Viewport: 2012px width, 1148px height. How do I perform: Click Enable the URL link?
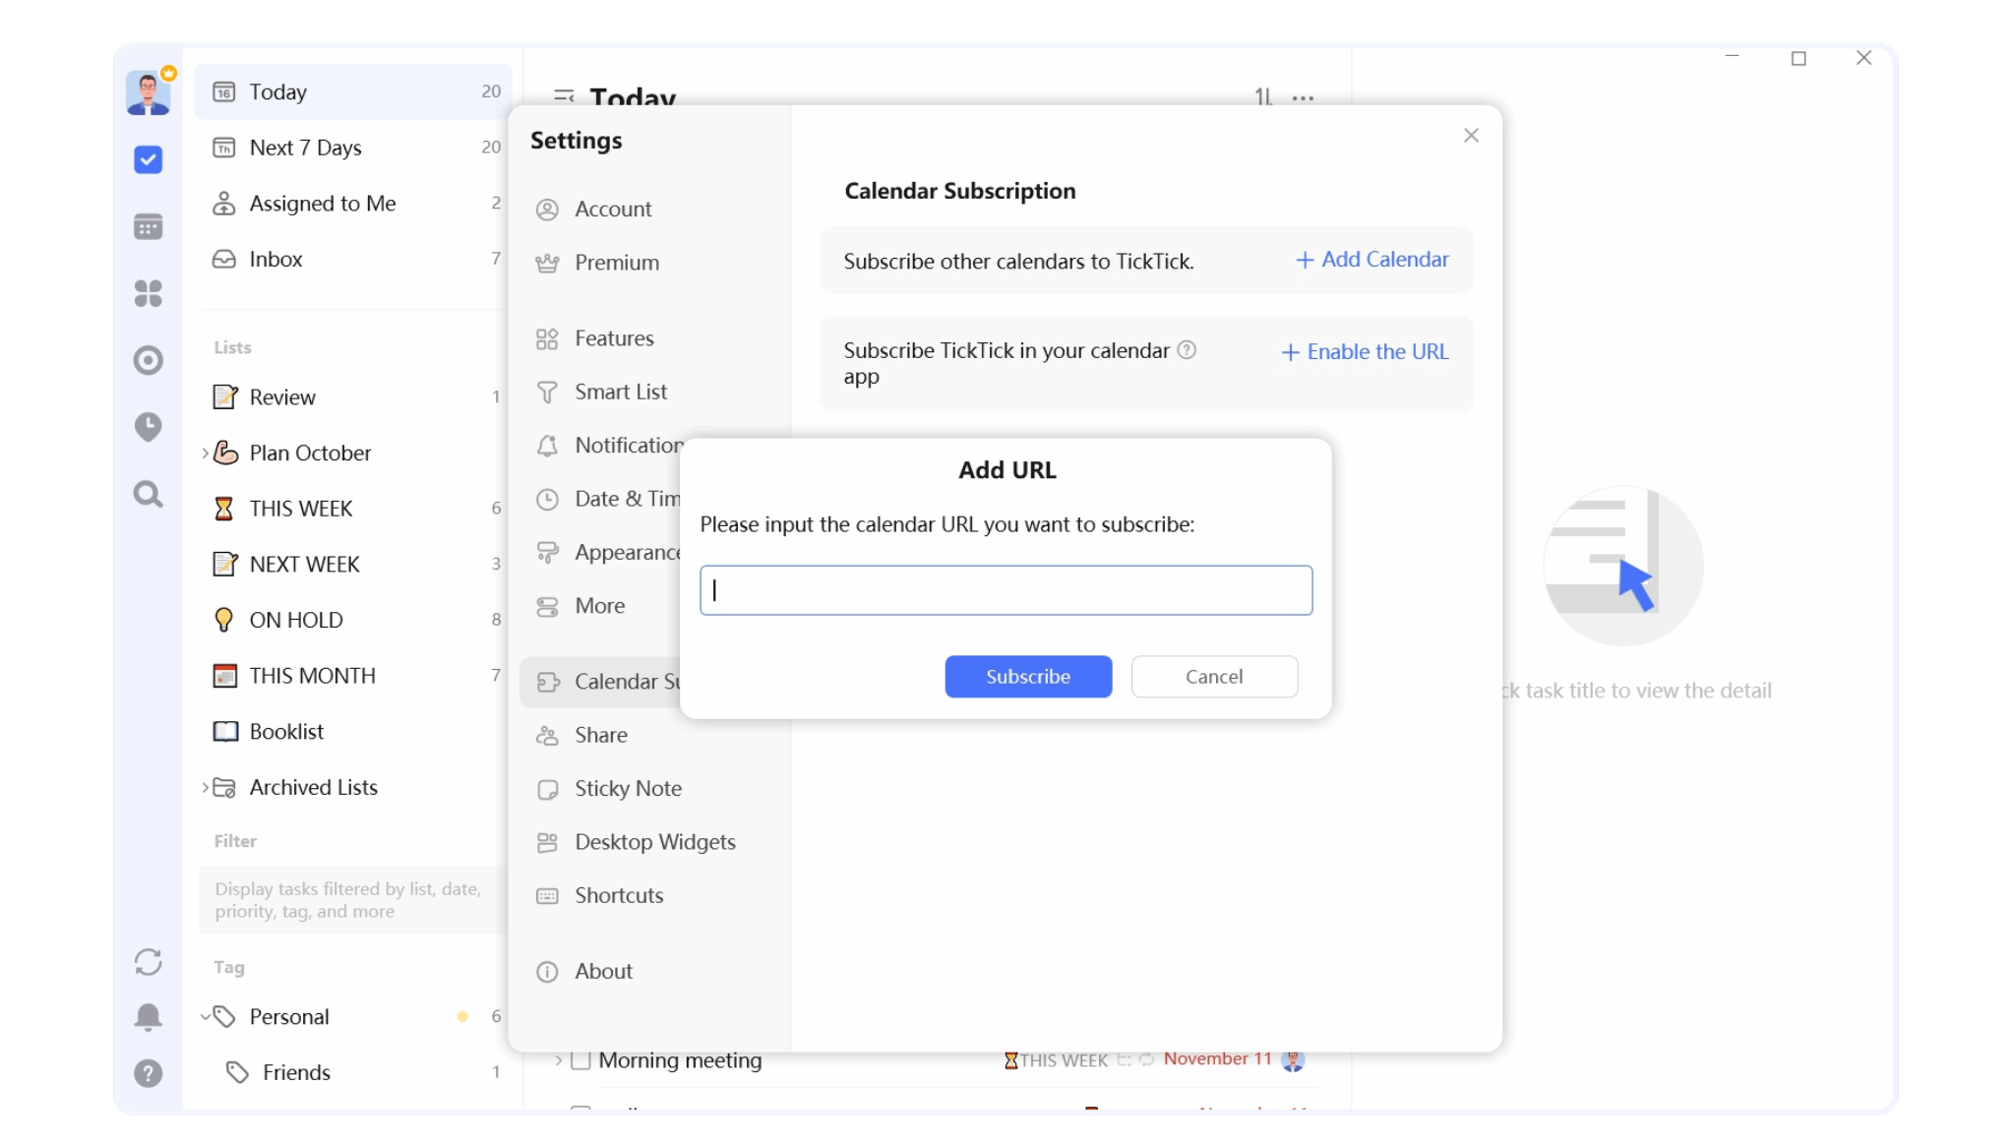click(x=1365, y=352)
